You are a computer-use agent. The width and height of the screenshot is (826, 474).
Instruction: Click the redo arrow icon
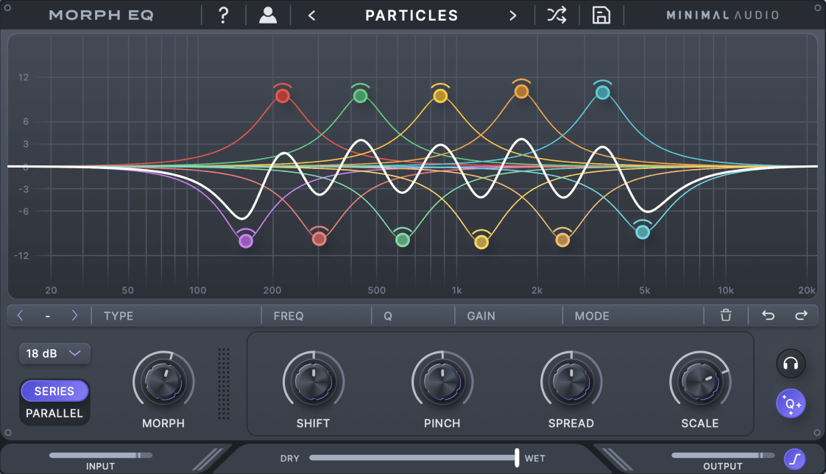point(801,316)
